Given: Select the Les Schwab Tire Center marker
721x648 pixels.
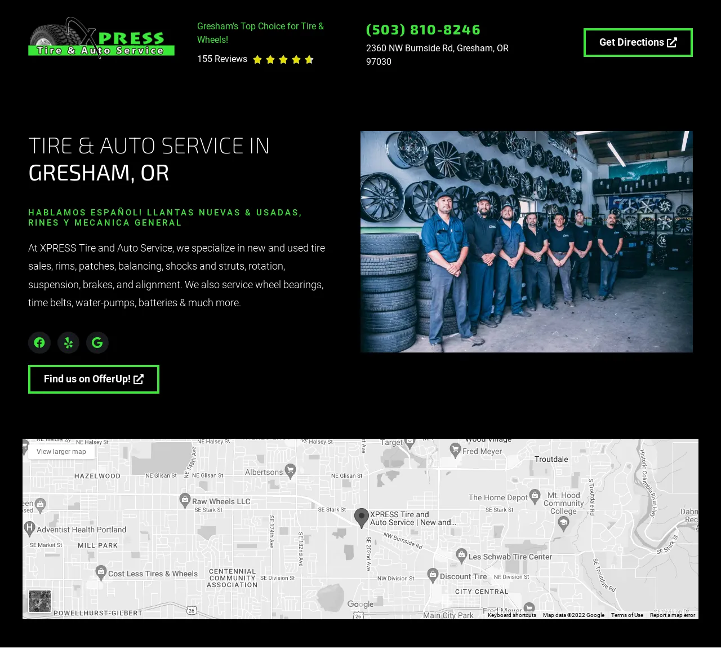Looking at the screenshot, I should [462, 556].
